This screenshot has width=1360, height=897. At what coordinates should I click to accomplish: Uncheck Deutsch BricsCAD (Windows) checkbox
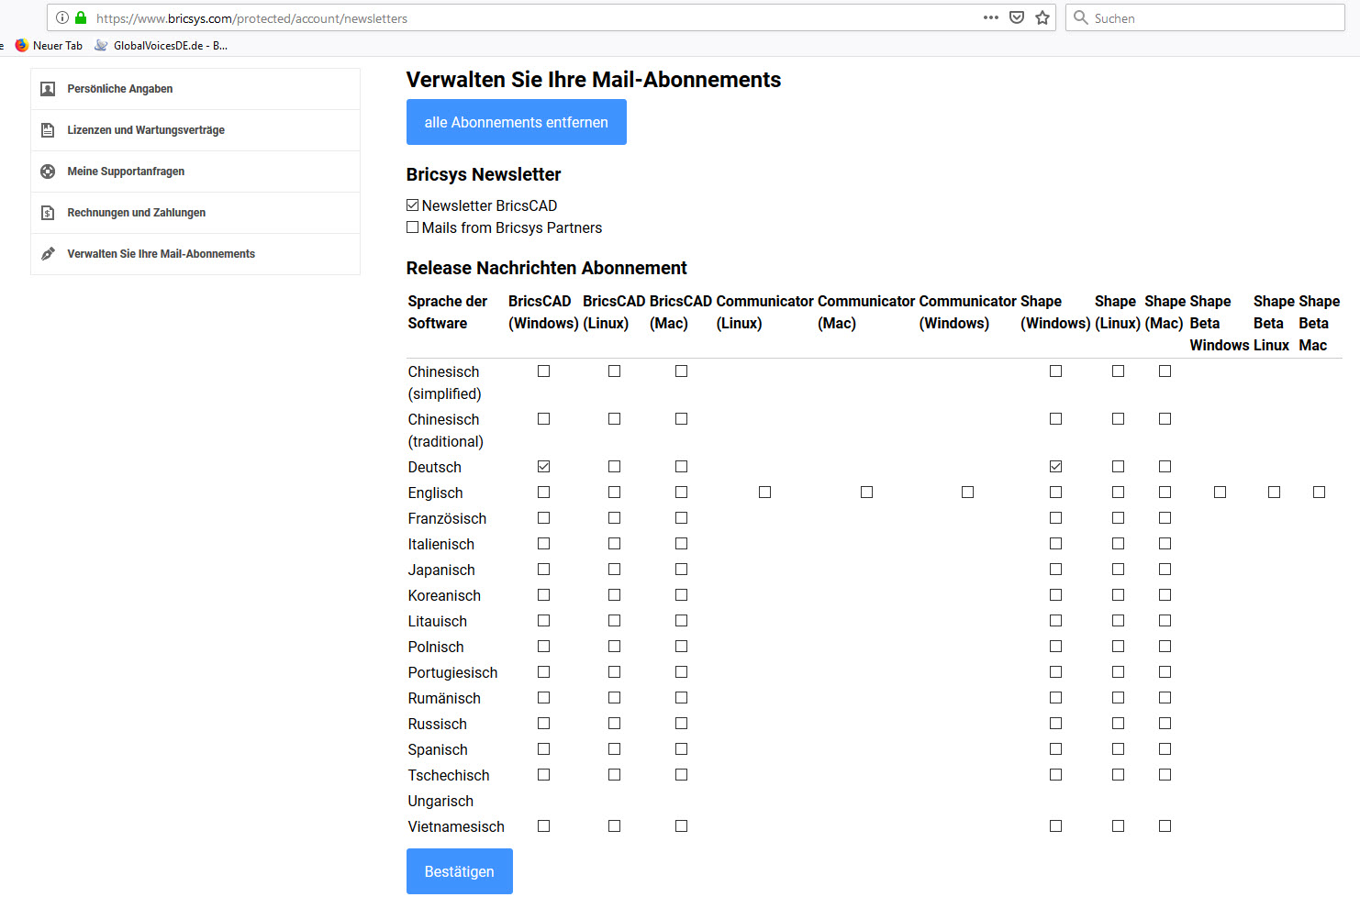pos(544,467)
